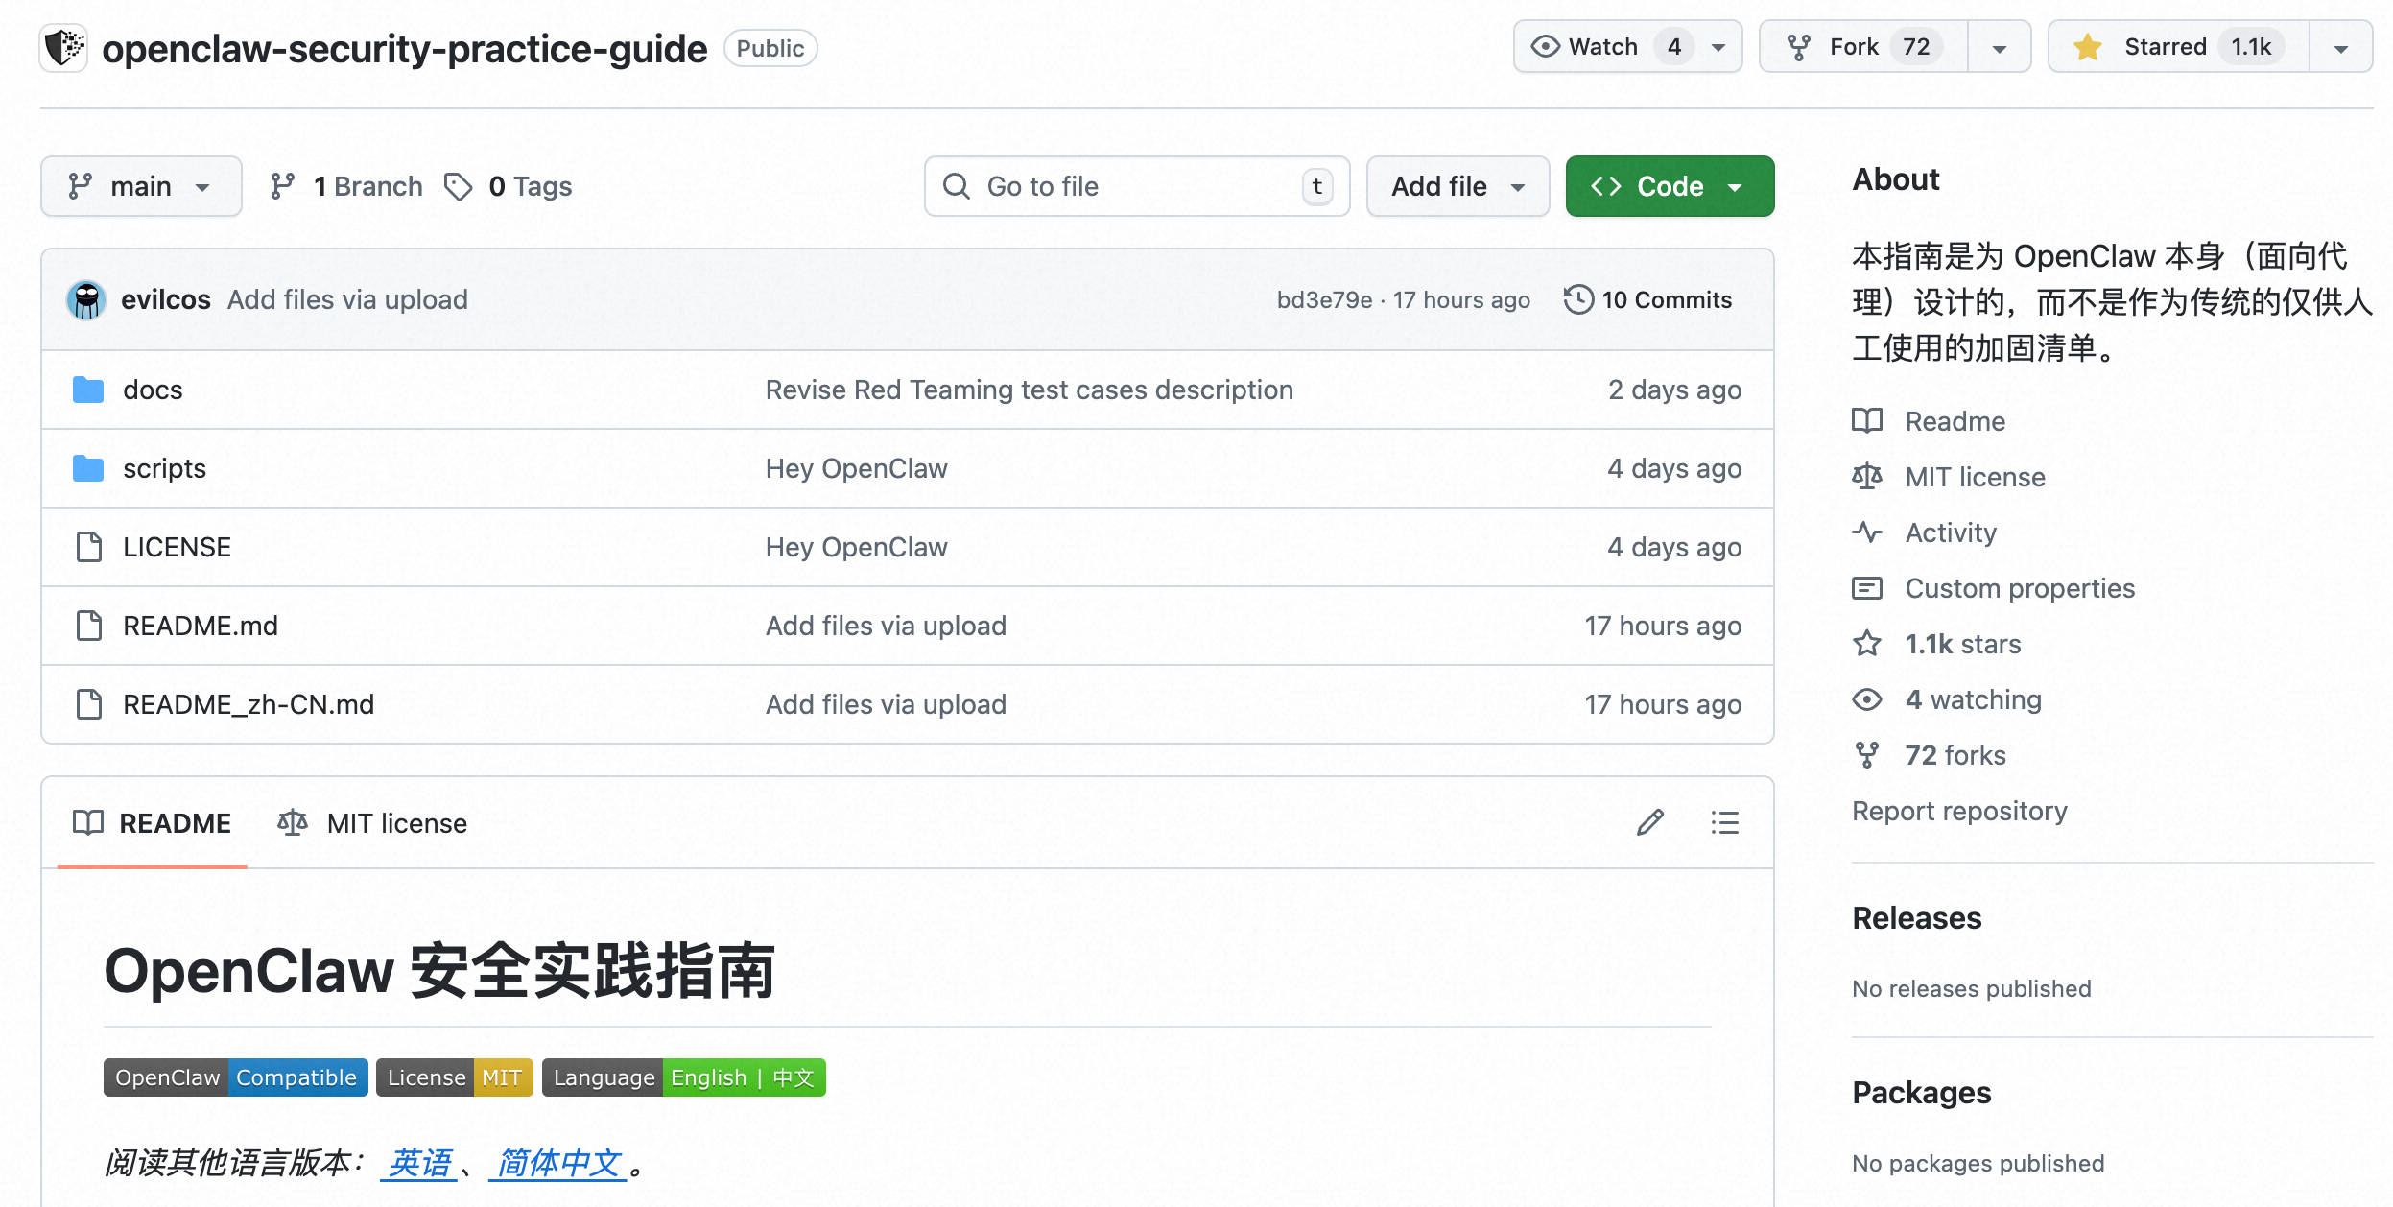Click the repository shield avatar icon
This screenshot has width=2393, height=1207.
65,47
